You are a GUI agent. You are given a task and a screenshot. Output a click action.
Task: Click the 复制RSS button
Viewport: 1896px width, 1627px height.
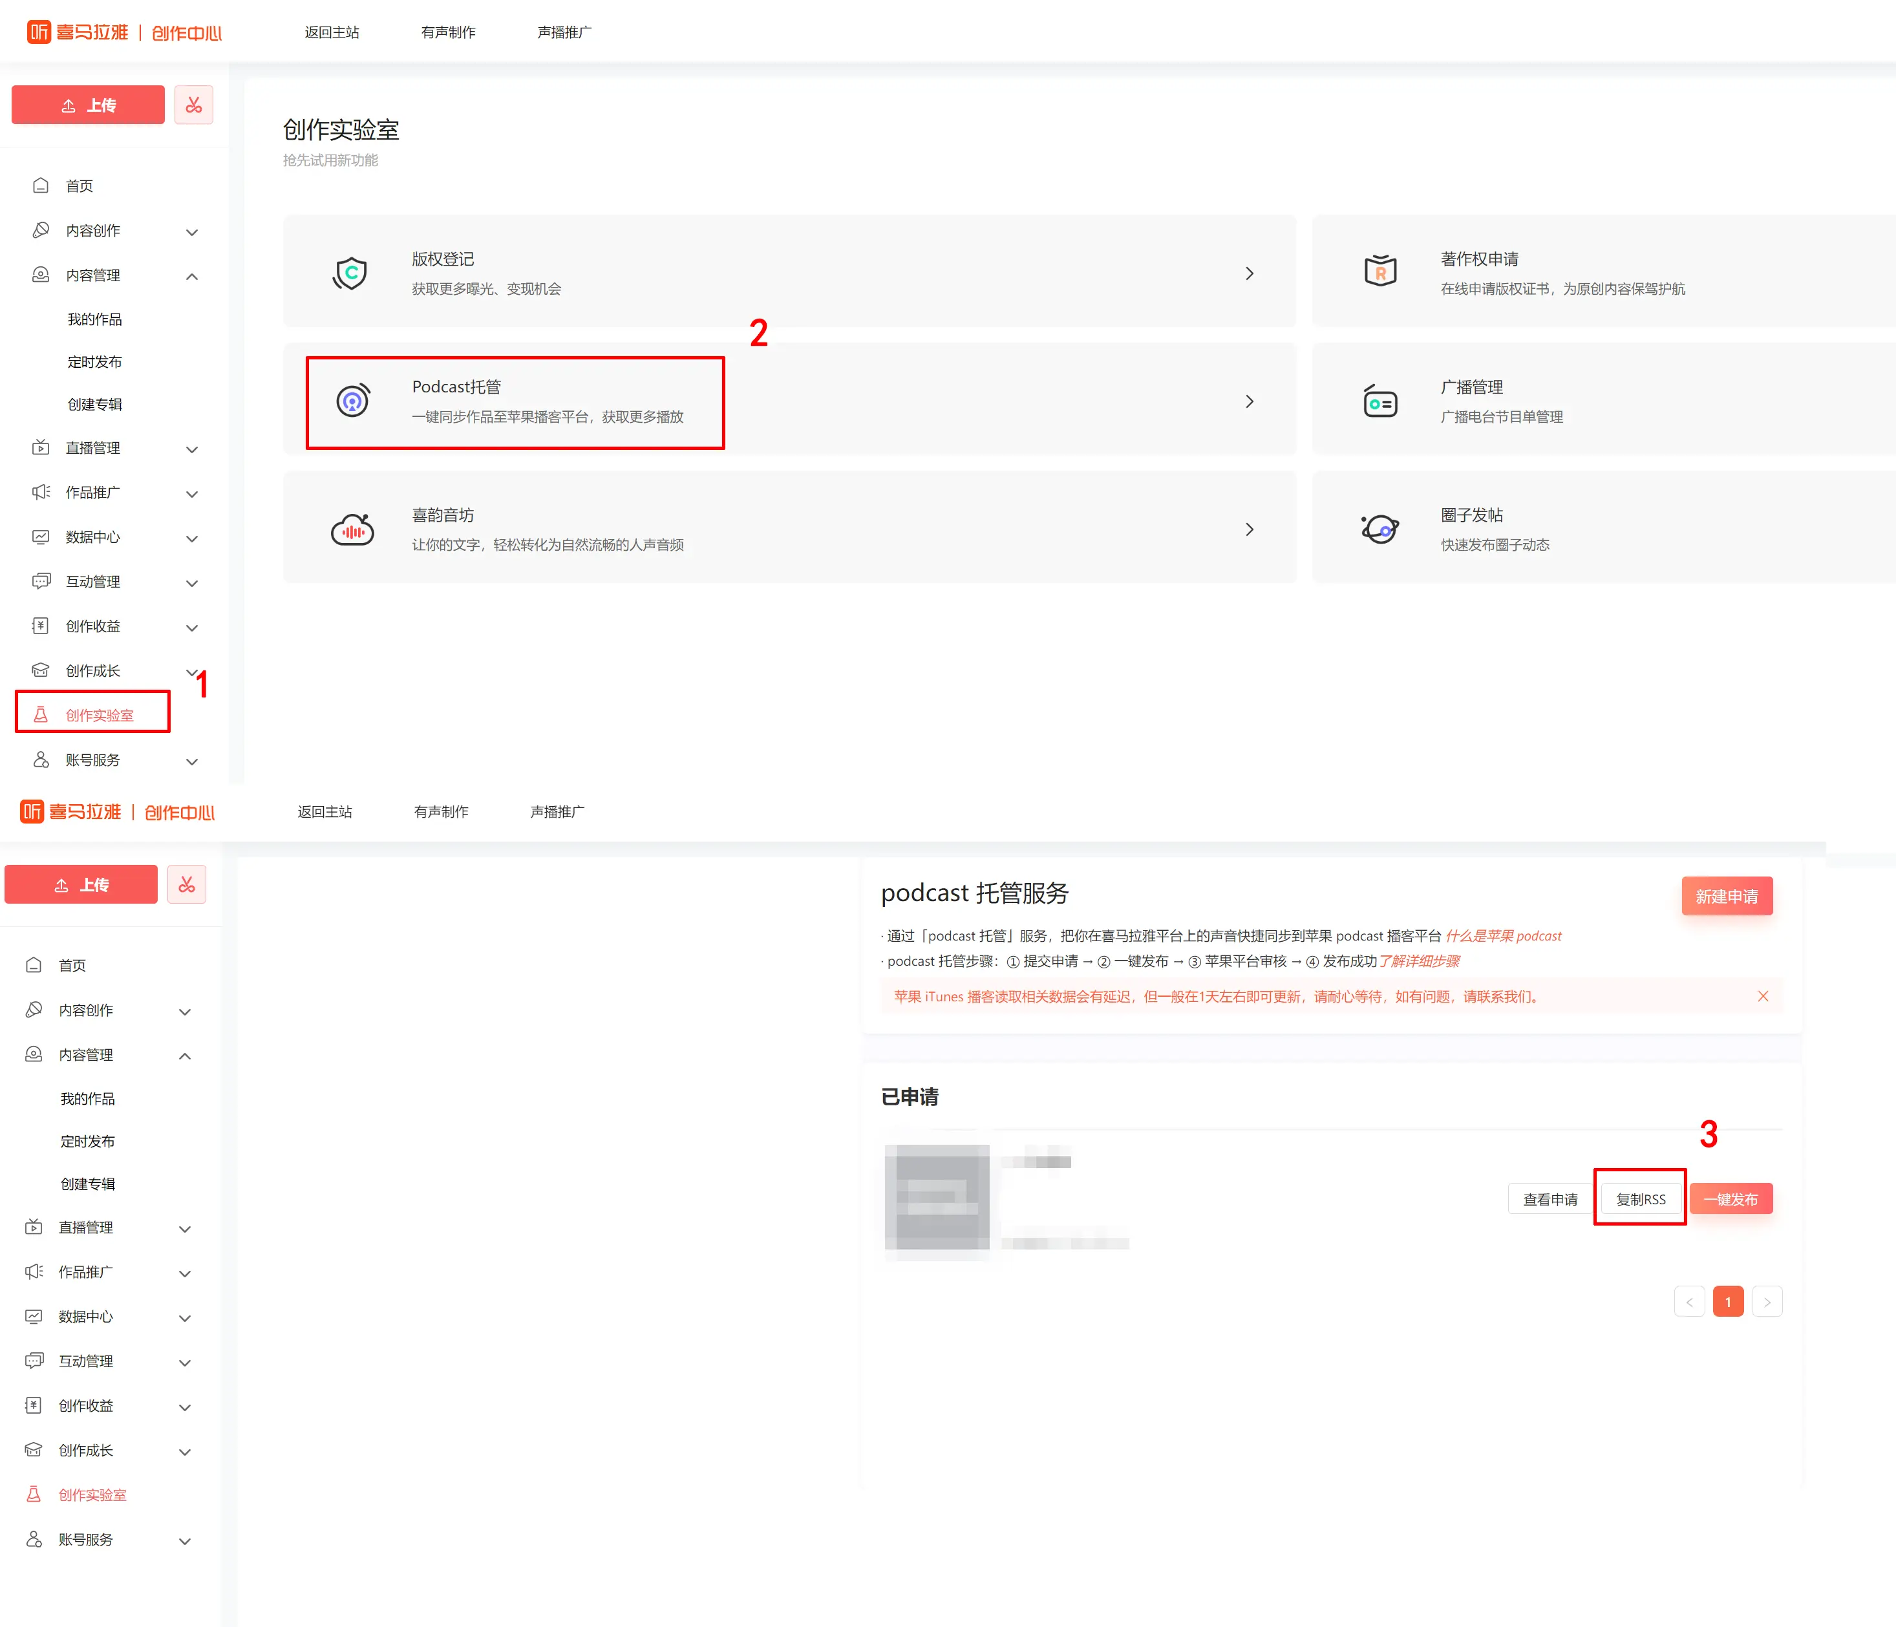tap(1640, 1198)
